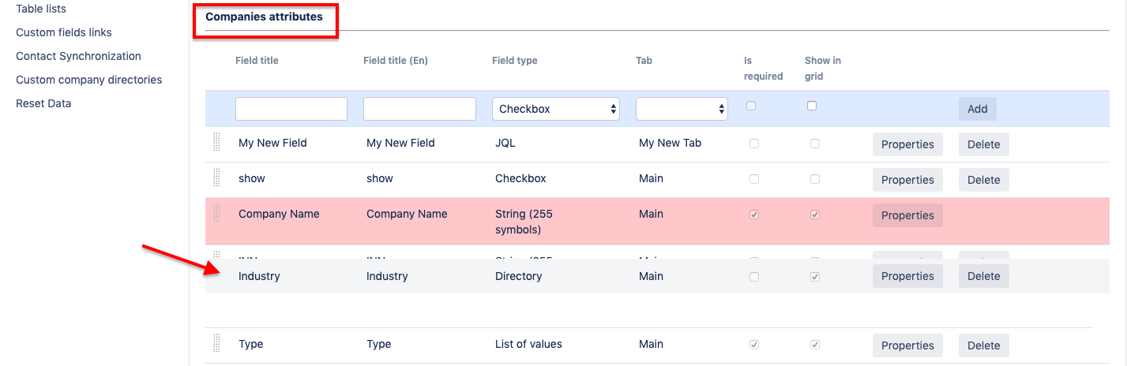Open the Field type Checkbox dropdown
This screenshot has height=366, width=1127.
click(x=555, y=109)
